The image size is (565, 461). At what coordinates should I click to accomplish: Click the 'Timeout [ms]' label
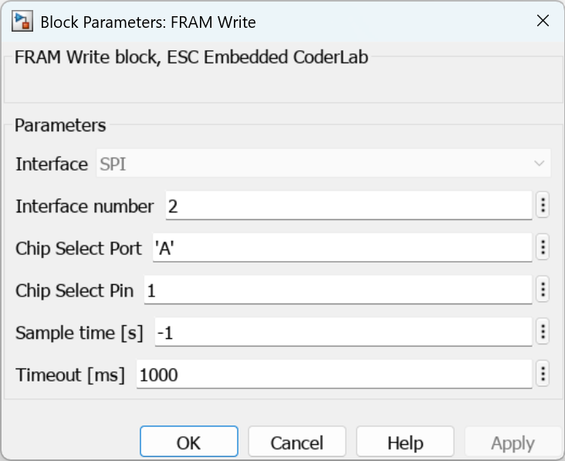70,375
